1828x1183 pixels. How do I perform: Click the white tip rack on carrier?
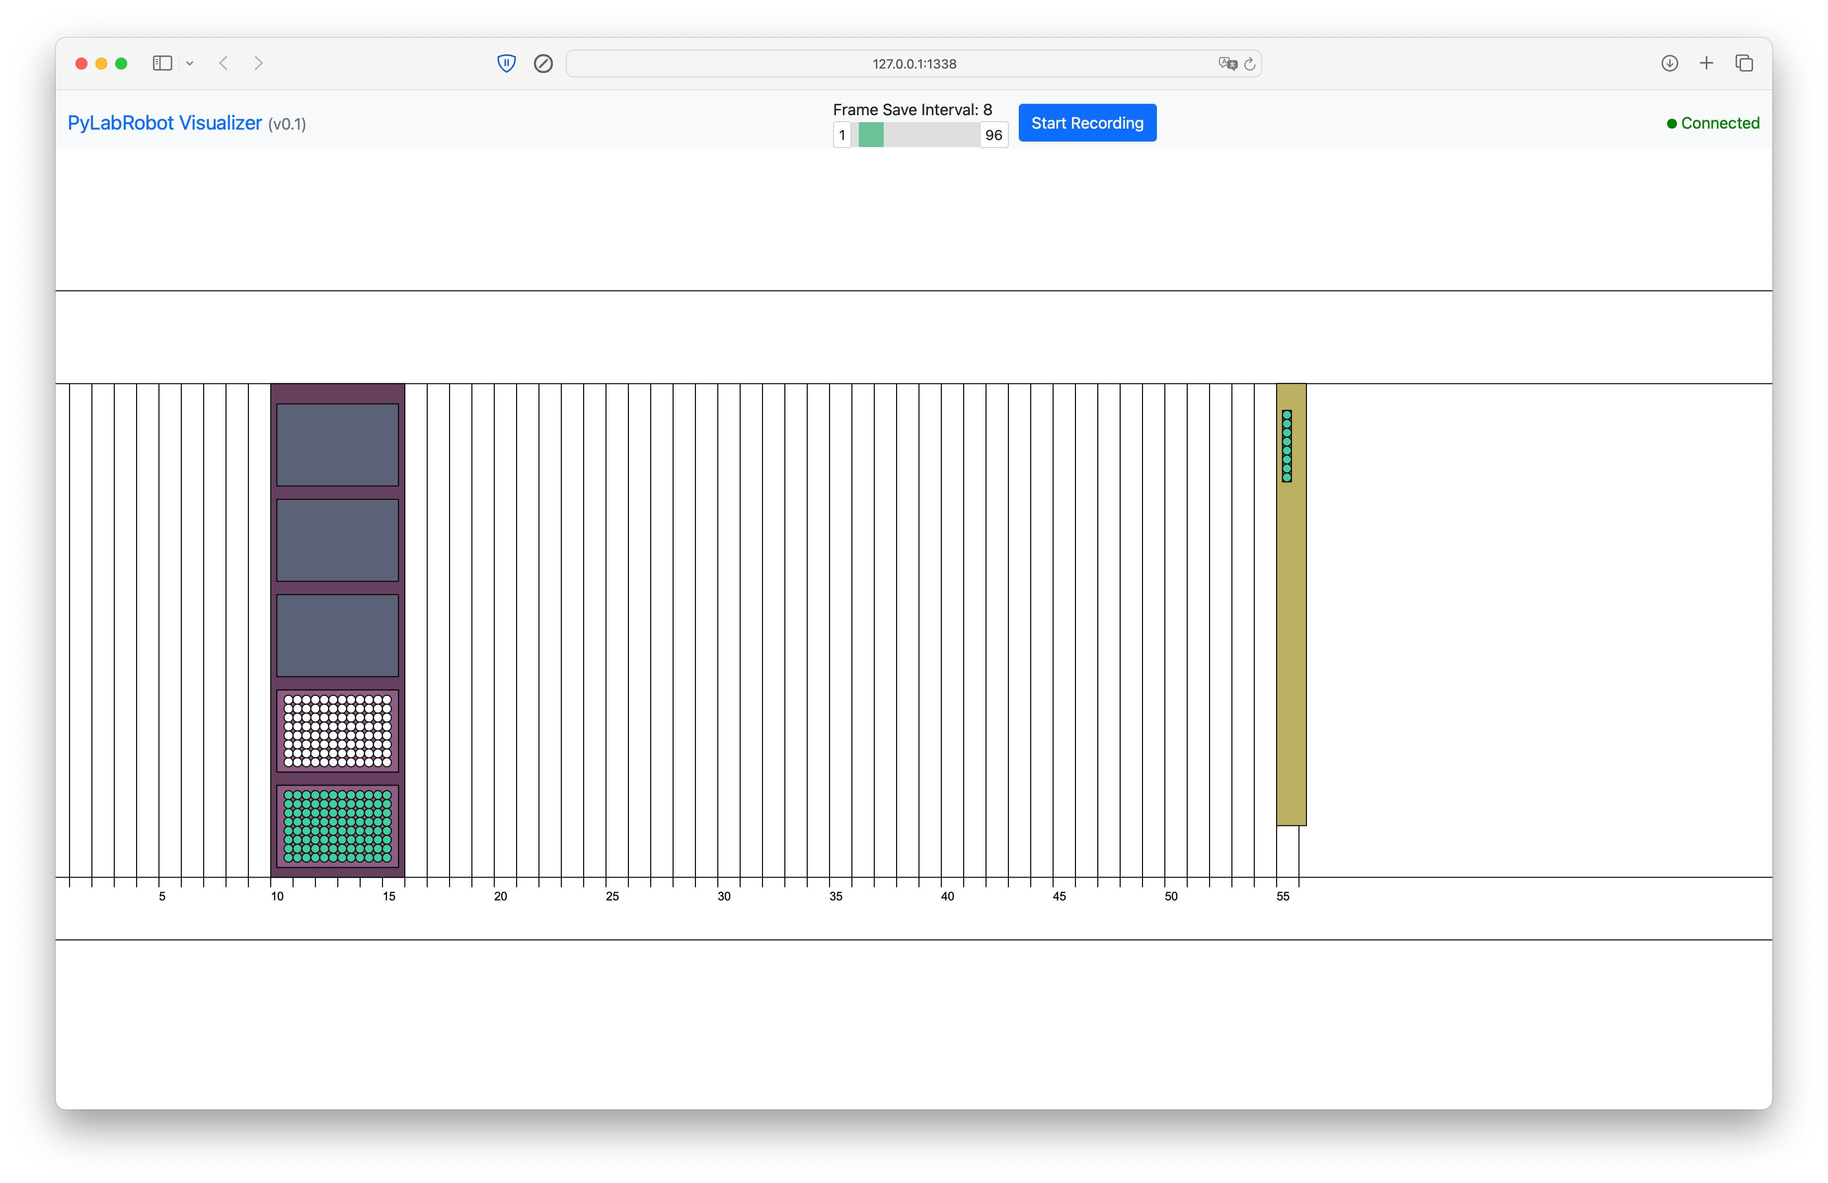point(337,730)
